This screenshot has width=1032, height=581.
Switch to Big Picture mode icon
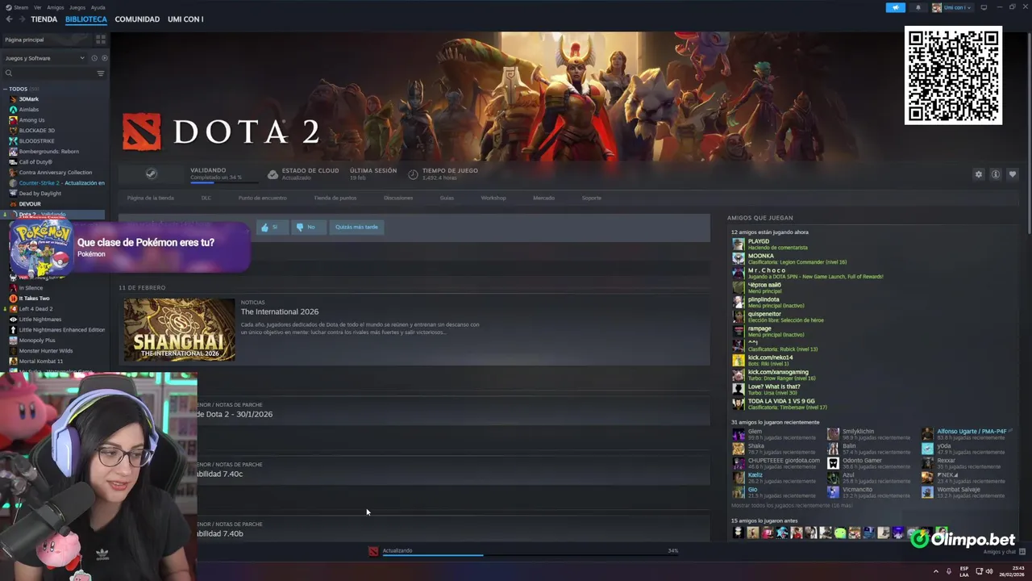pyautogui.click(x=984, y=7)
